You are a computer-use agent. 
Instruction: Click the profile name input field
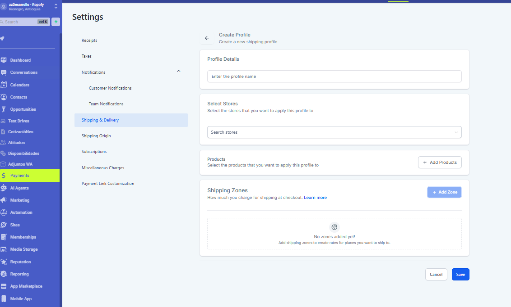pyautogui.click(x=334, y=77)
